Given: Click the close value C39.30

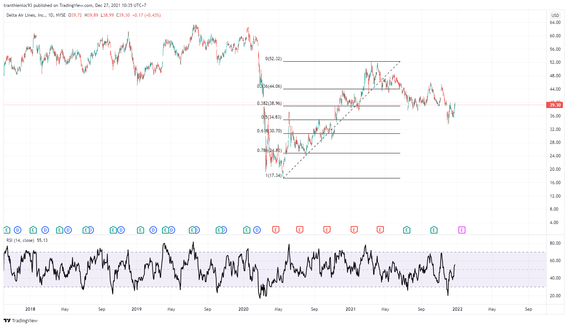Looking at the screenshot, I should 123,15.
